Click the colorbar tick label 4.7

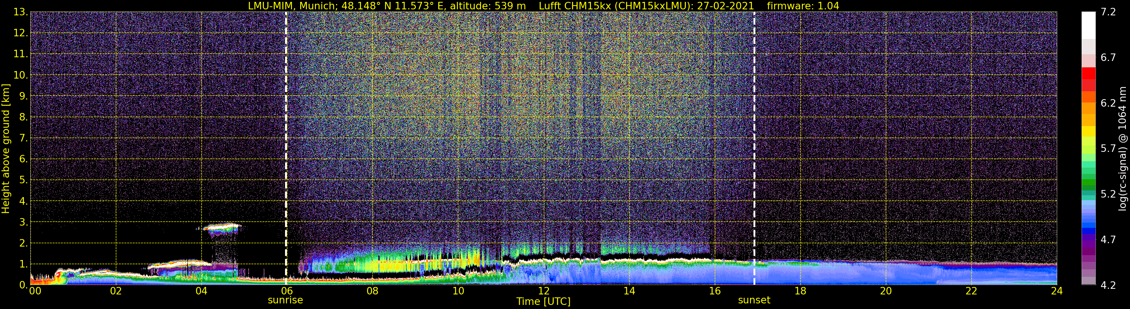[1108, 240]
